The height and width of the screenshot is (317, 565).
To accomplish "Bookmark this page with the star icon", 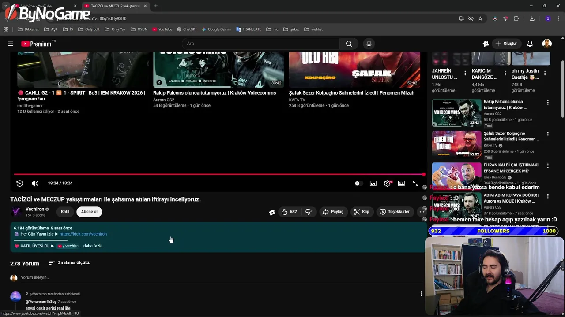I will tap(480, 18).
